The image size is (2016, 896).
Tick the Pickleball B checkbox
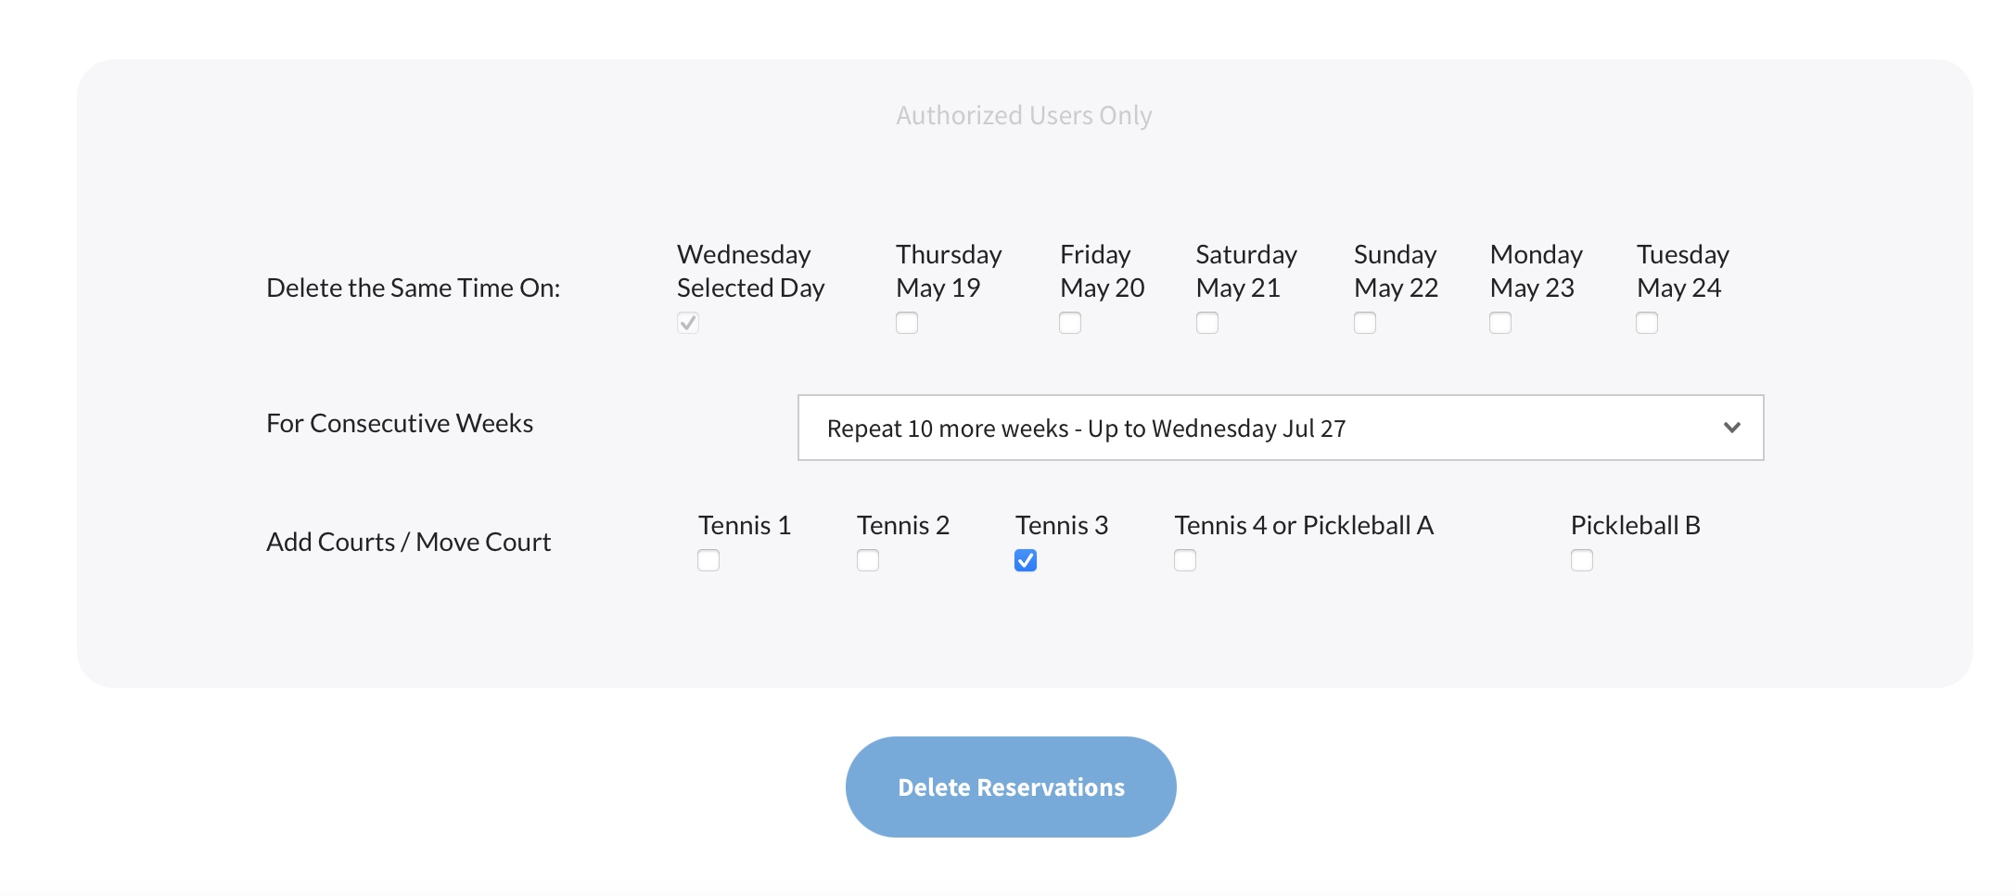pos(1582,560)
